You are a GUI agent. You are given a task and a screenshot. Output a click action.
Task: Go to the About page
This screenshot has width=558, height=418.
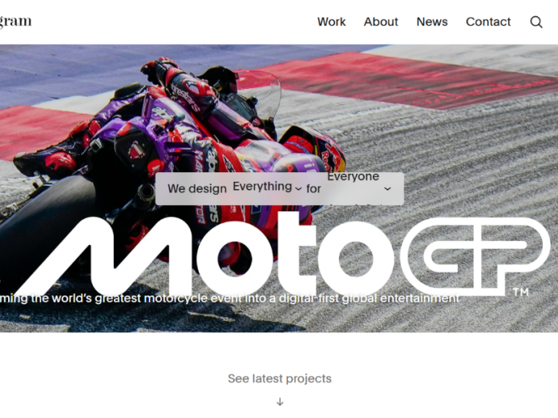point(381,22)
